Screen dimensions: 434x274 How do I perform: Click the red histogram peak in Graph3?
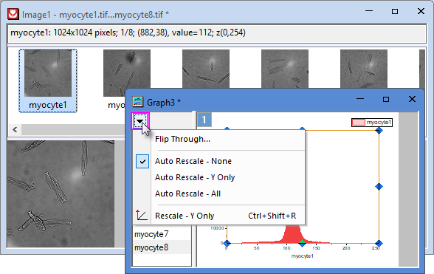pyautogui.click(x=292, y=234)
